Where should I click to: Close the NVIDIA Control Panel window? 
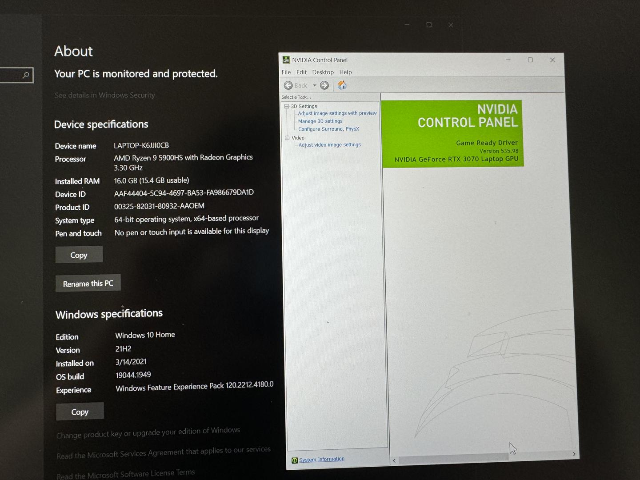coord(552,60)
